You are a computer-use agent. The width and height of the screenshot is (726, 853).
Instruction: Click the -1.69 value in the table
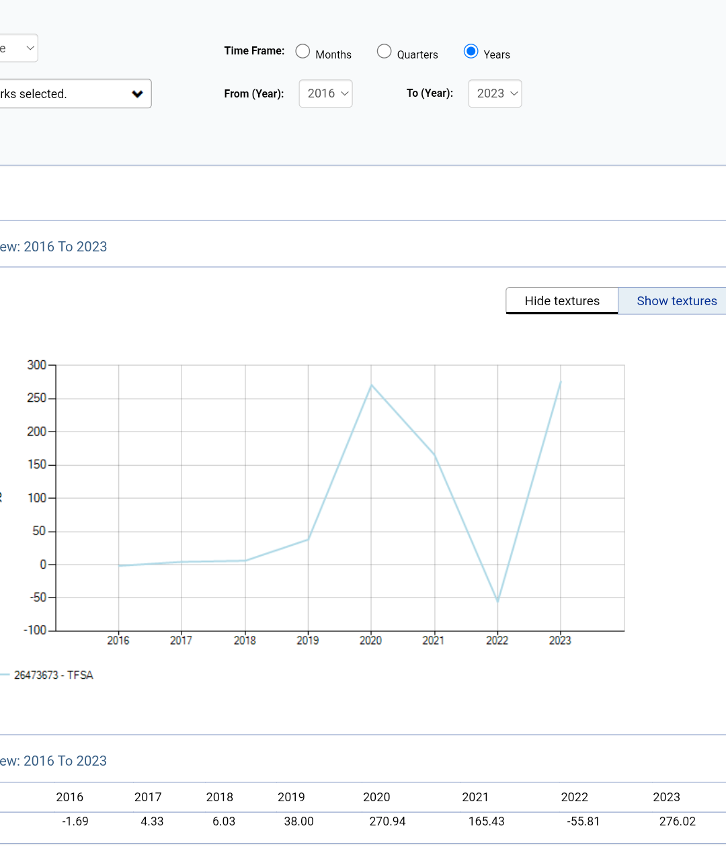point(75,821)
